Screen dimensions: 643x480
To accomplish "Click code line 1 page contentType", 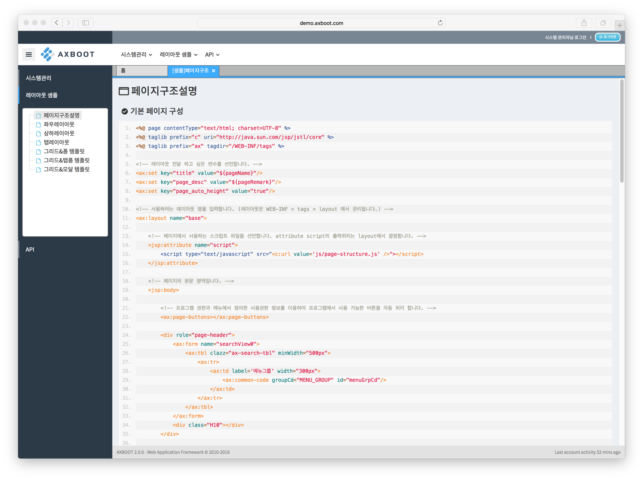I will (213, 128).
